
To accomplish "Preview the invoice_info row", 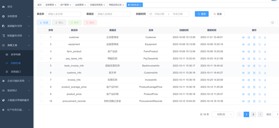I will (x=243, y=80).
